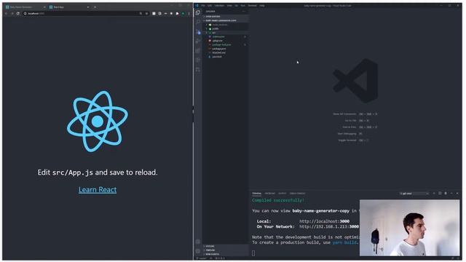Screen dimensions: 466x262
Task: Click the yarn build text in terminal
Action: point(344,242)
